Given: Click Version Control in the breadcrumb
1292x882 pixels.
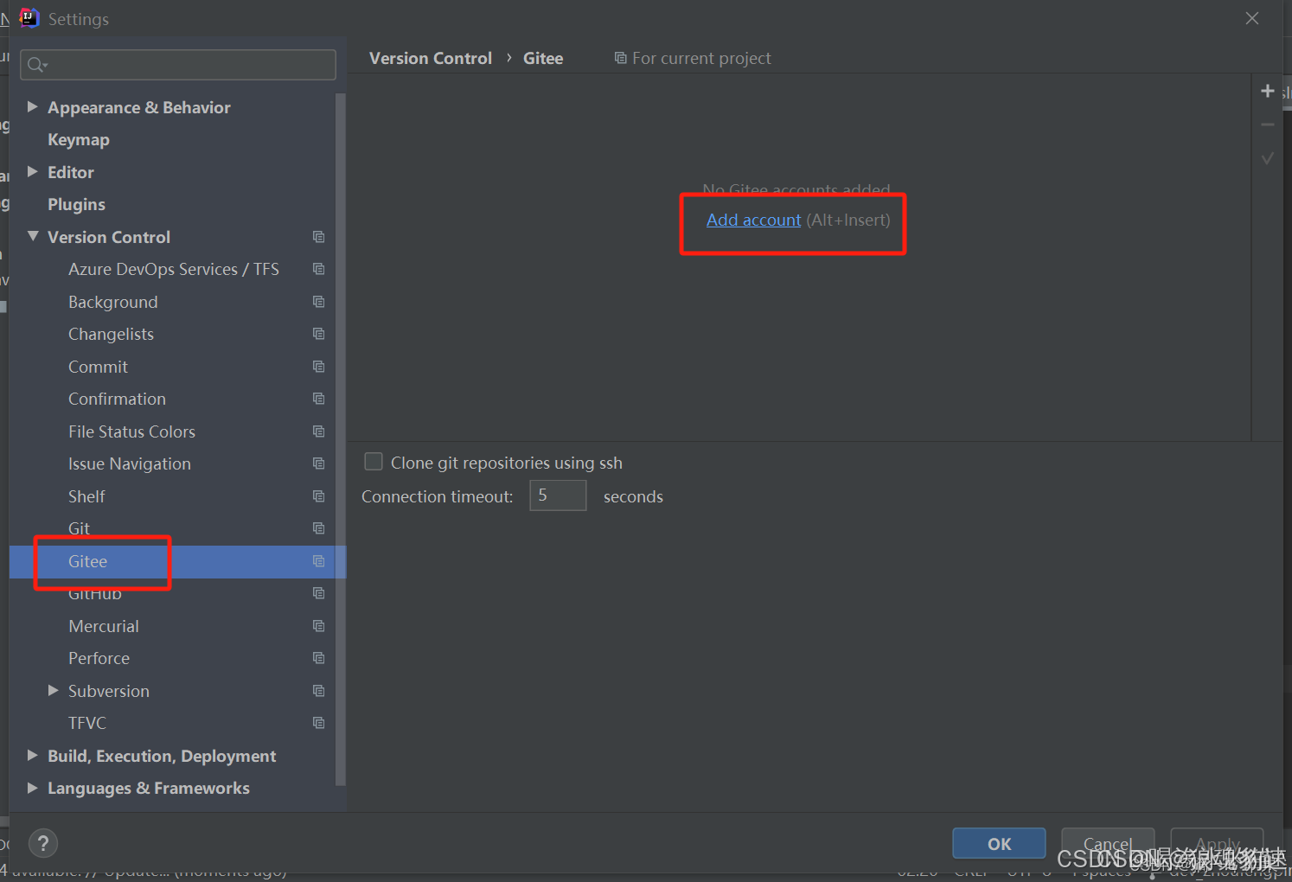Looking at the screenshot, I should (431, 58).
